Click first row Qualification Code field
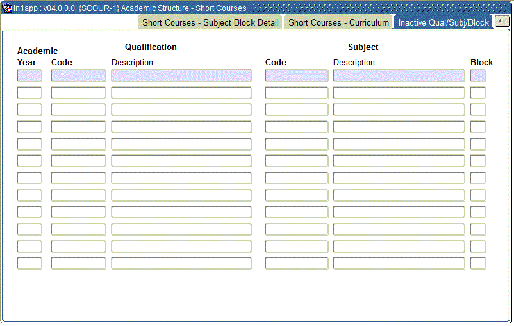Viewport: 514px width, 326px height. (78, 76)
